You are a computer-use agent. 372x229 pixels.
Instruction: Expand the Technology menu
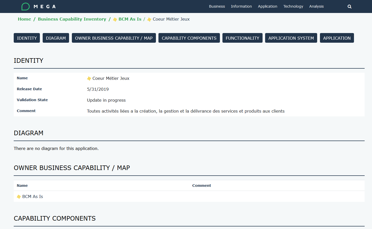pos(293,6)
